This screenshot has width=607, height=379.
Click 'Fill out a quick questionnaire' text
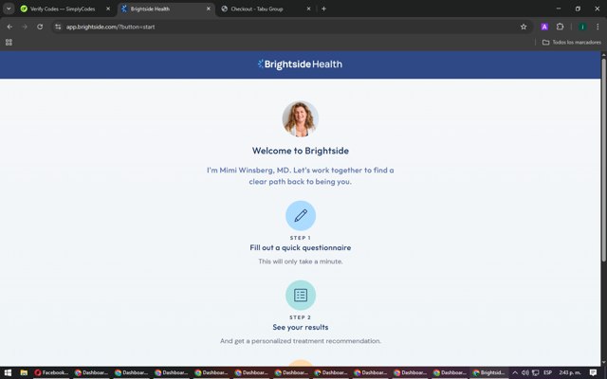(301, 247)
